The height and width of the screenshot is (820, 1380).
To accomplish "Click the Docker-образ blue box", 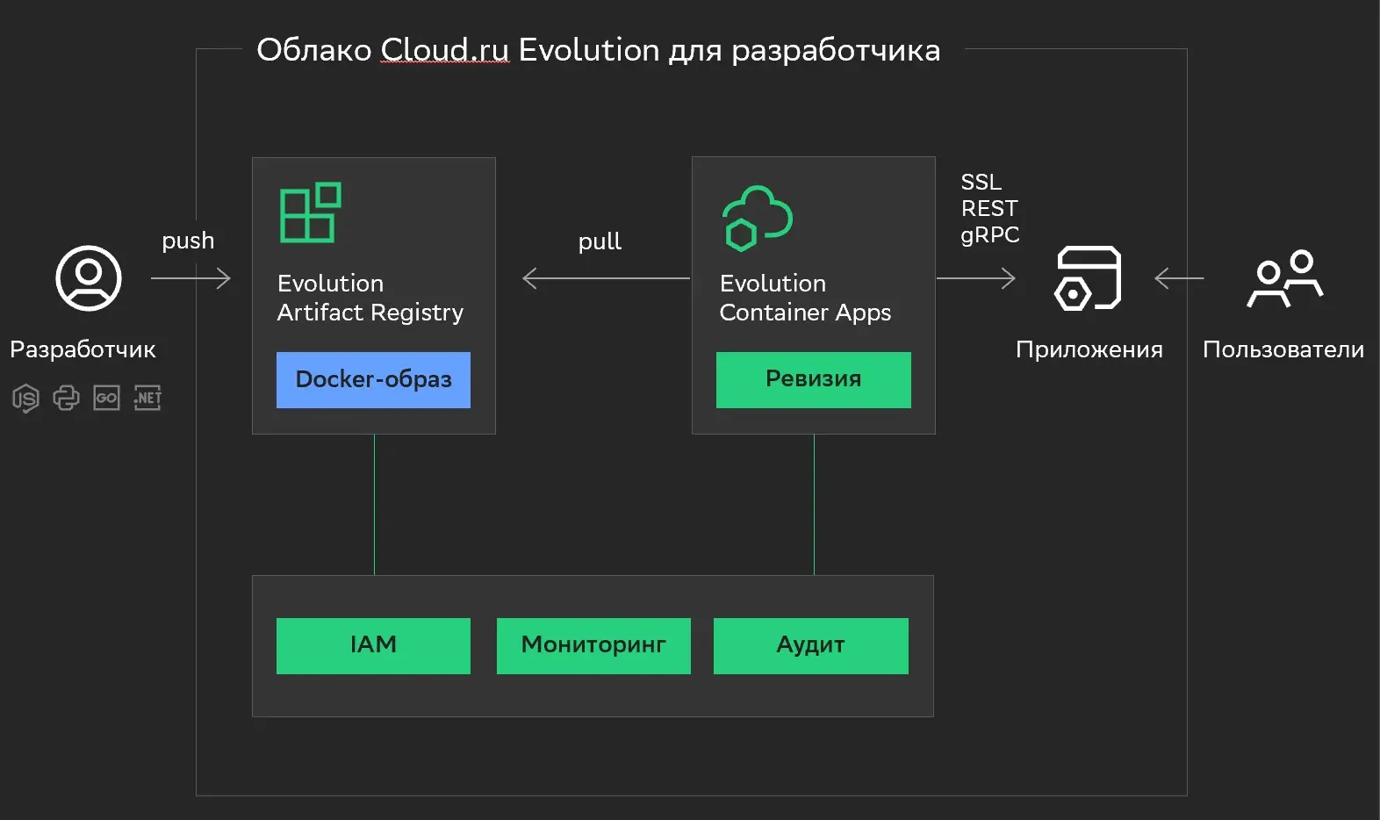I will [373, 380].
